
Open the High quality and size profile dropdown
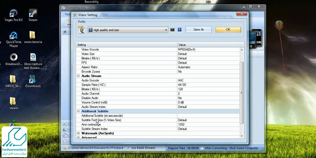128,30
